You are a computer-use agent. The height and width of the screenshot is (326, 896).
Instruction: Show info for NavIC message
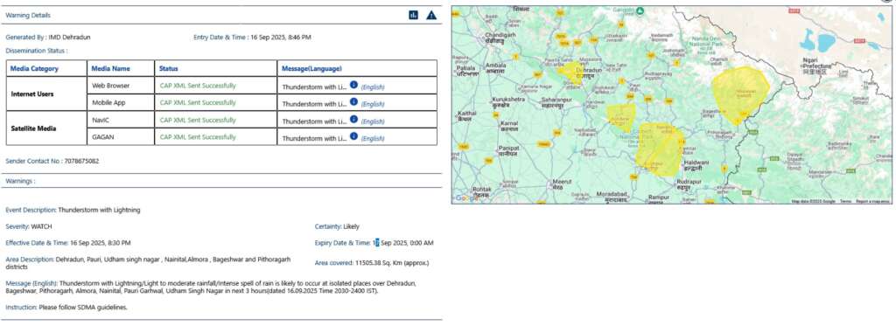pyautogui.click(x=353, y=119)
